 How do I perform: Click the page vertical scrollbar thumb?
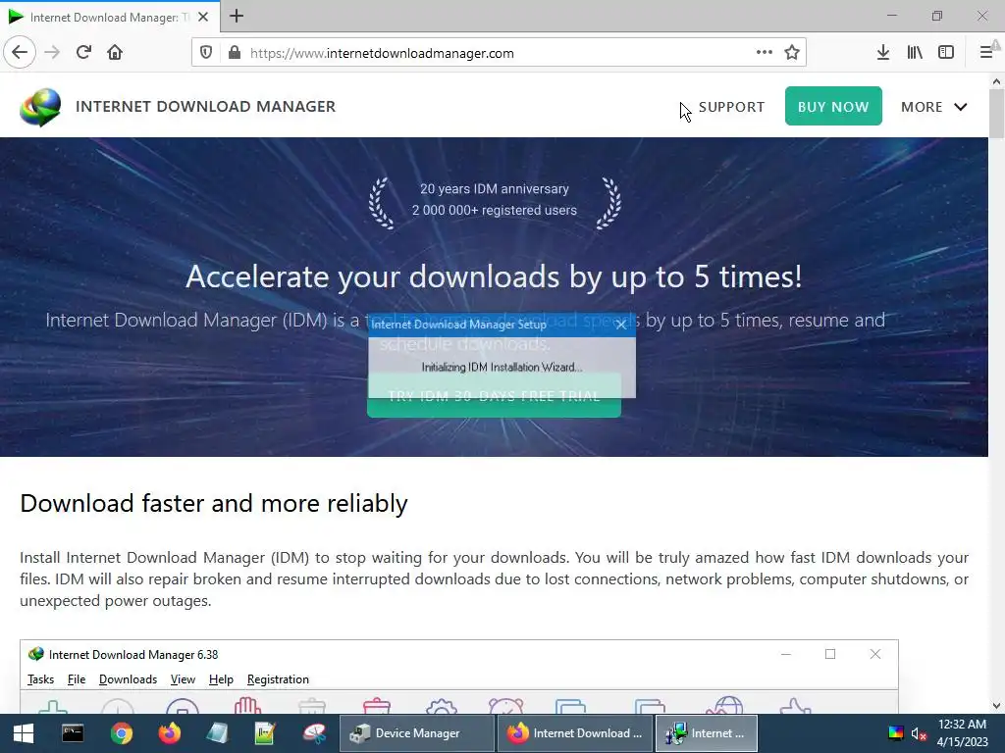point(996,114)
